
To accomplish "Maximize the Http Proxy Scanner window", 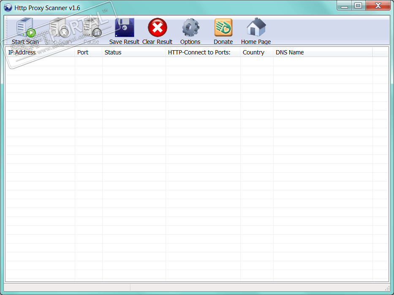I will pyautogui.click(x=358, y=5).
